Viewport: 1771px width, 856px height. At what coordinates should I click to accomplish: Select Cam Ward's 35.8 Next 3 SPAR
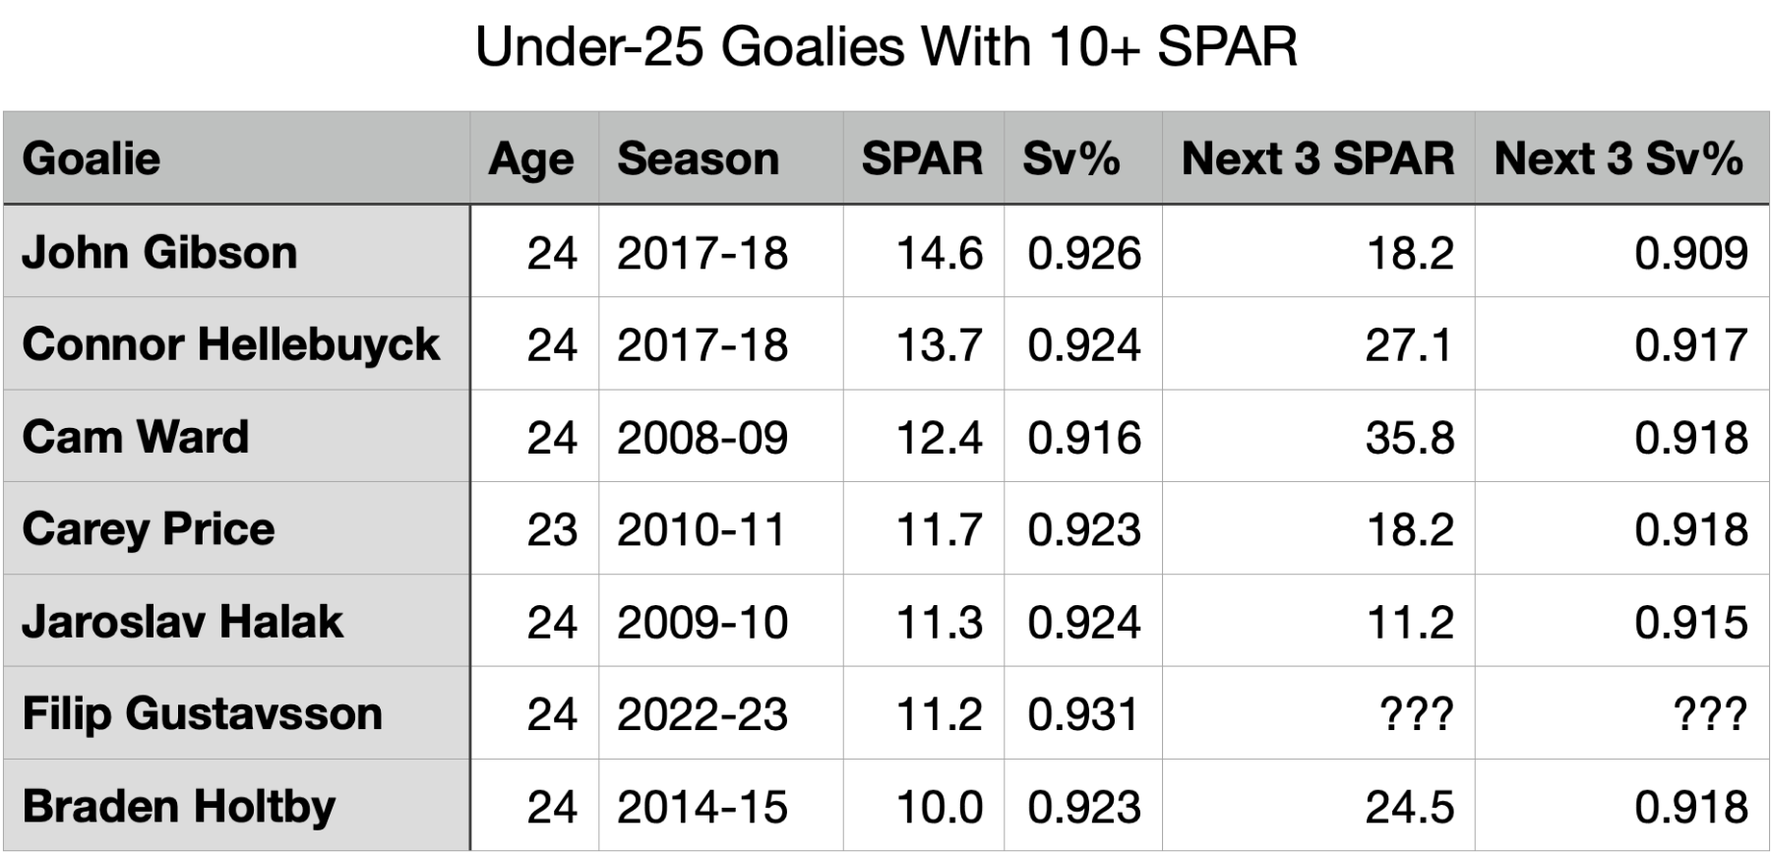(x=1409, y=438)
